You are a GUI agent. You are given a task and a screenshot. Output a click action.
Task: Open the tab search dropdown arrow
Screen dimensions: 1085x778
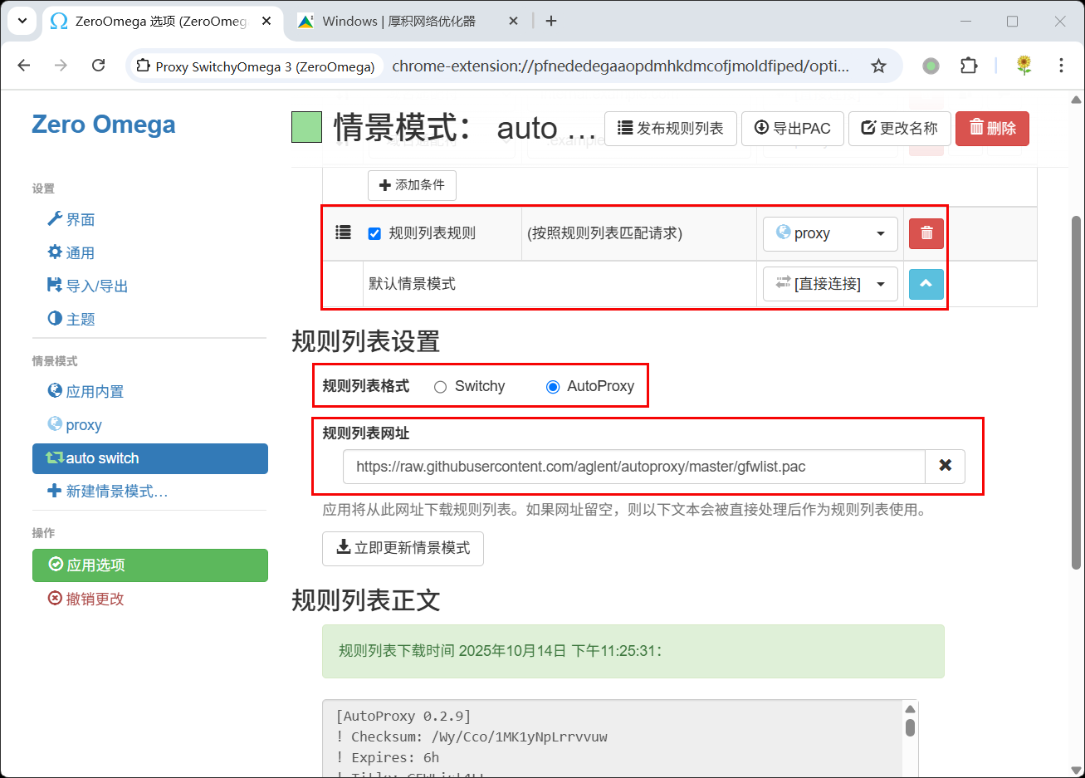pos(22,22)
